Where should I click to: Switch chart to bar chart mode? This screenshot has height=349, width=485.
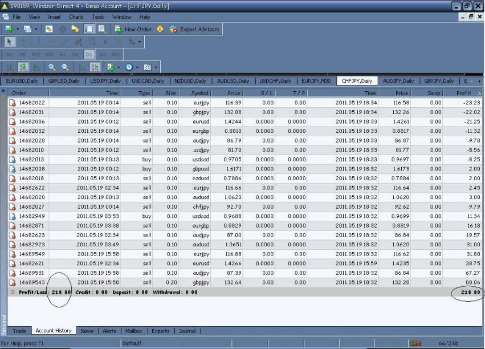(x=10, y=67)
